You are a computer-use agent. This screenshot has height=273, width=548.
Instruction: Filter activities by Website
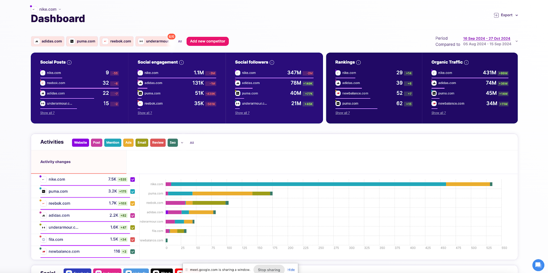80,143
